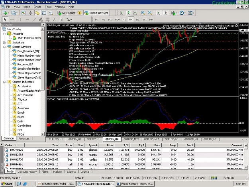Open the Experts terminal tab
This screenshot has height=187, width=249.
71,172
